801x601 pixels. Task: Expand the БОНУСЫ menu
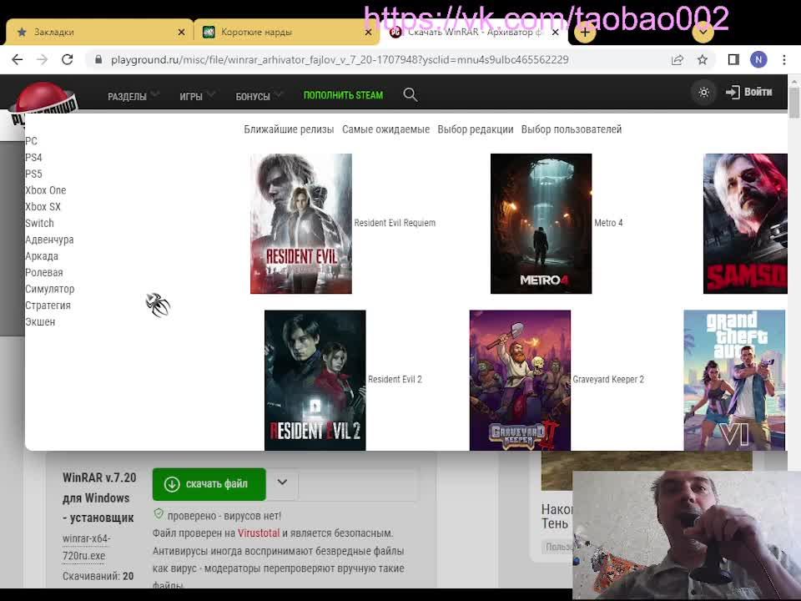pos(259,96)
